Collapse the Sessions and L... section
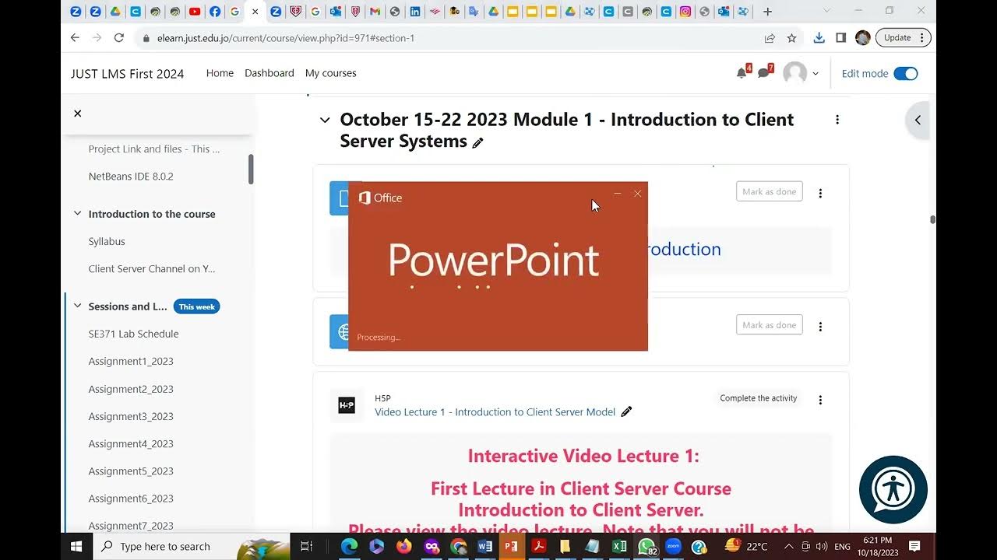The height and width of the screenshot is (560, 997). click(x=77, y=306)
